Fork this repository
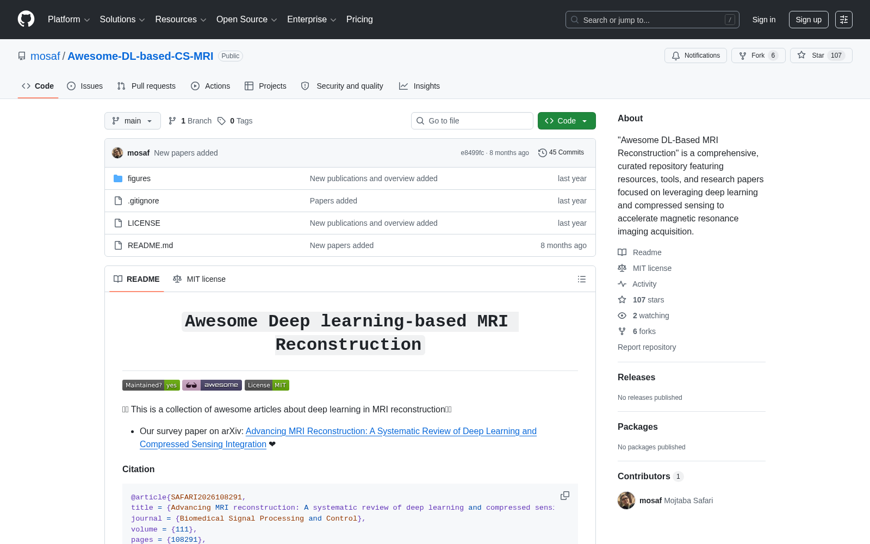The height and width of the screenshot is (544, 870). (758, 55)
